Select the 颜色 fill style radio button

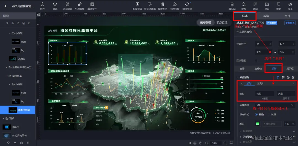click(x=256, y=115)
